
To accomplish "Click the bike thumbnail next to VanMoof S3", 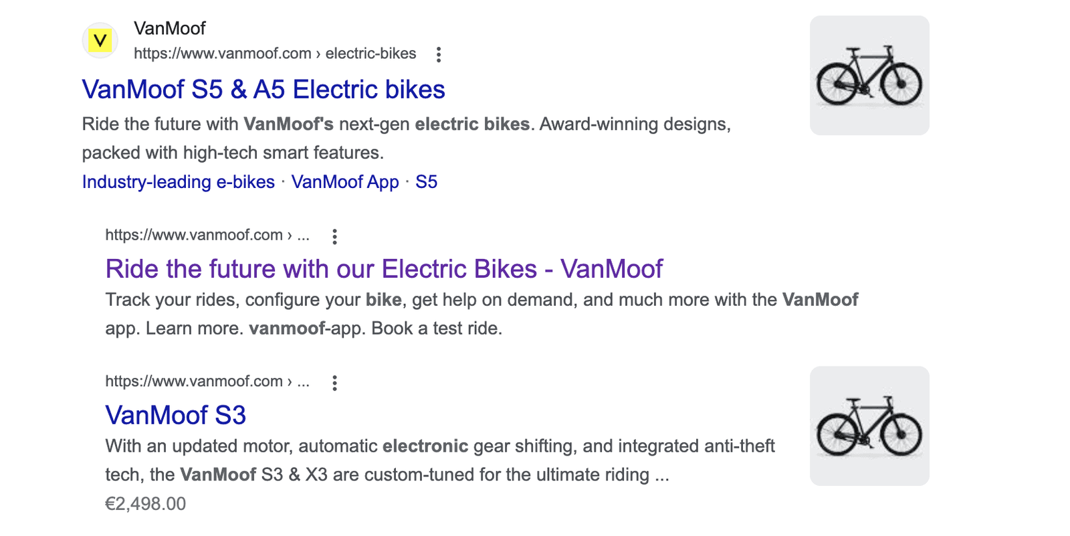I will pos(869,426).
